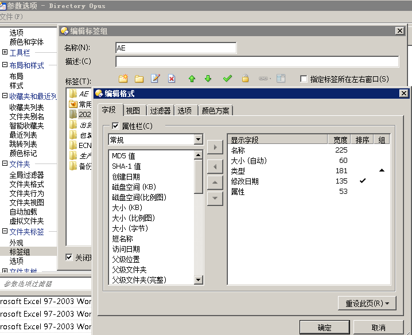
Task: Toggle the 关闭 checkbox at bottom left
Action: (69, 258)
